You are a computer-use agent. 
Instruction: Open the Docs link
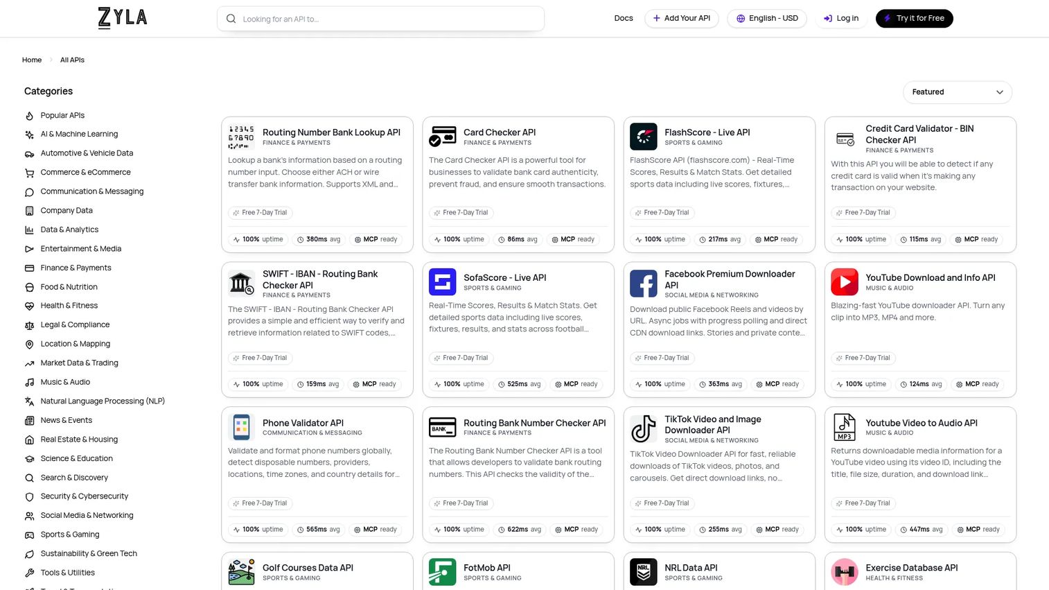point(624,19)
